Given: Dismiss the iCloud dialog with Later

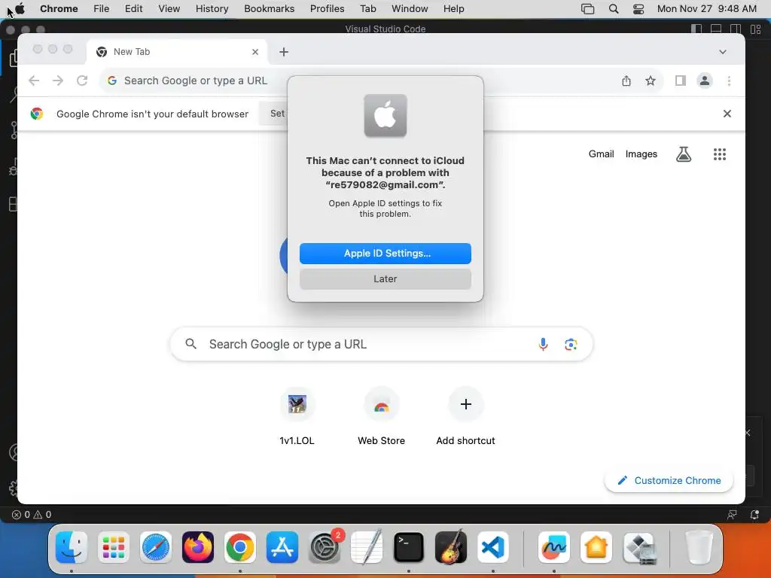Looking at the screenshot, I should click(385, 278).
